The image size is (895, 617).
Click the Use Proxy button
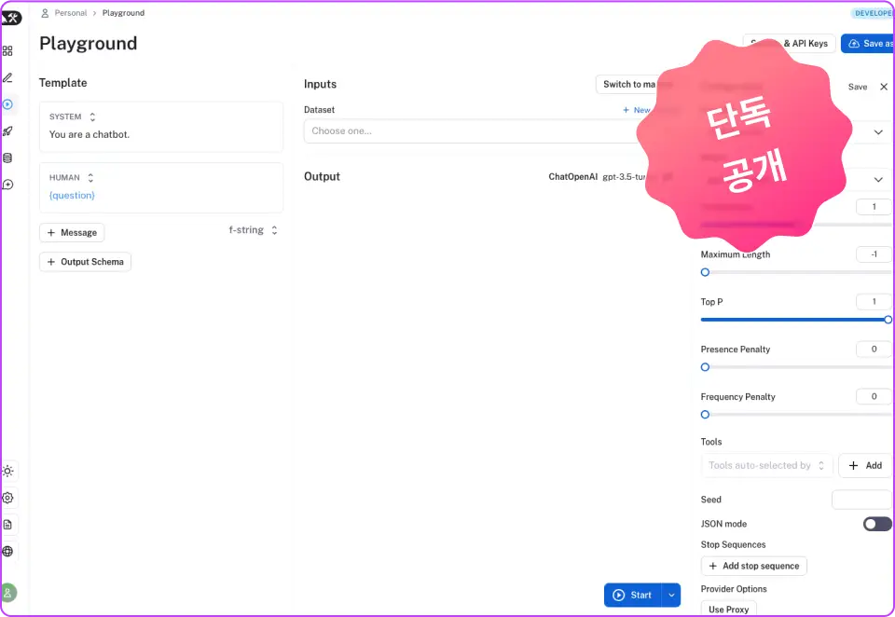click(x=728, y=609)
